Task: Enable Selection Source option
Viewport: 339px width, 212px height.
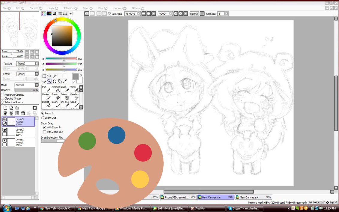Action: click(x=3, y=102)
